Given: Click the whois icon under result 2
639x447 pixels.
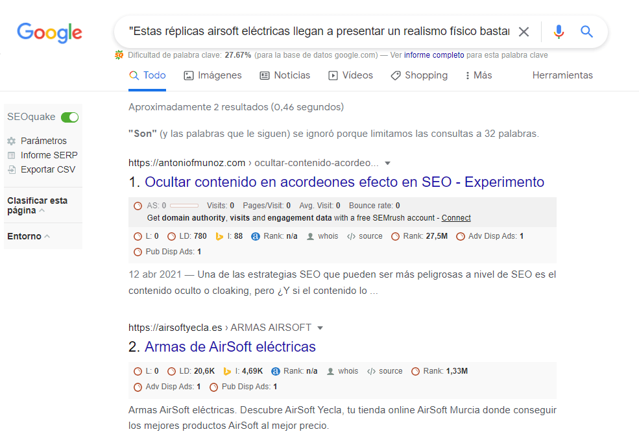Looking at the screenshot, I should tap(332, 370).
